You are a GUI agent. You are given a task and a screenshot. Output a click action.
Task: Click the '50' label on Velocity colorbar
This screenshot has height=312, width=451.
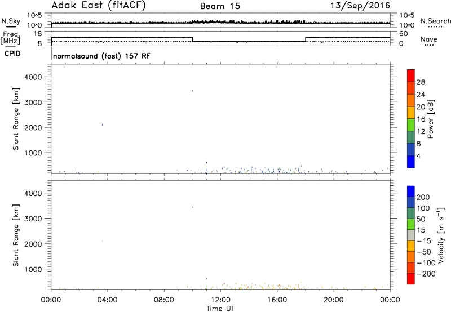[x=421, y=219]
